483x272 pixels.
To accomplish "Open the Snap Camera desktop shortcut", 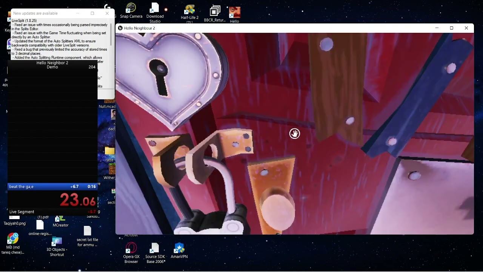I will pos(131,10).
